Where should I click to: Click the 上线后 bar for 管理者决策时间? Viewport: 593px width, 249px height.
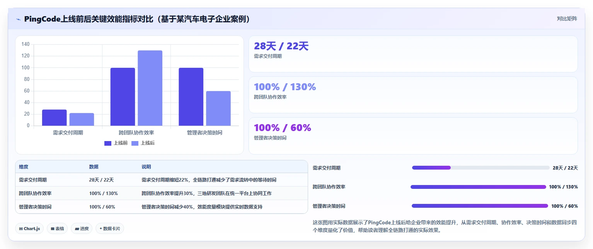coord(218,108)
